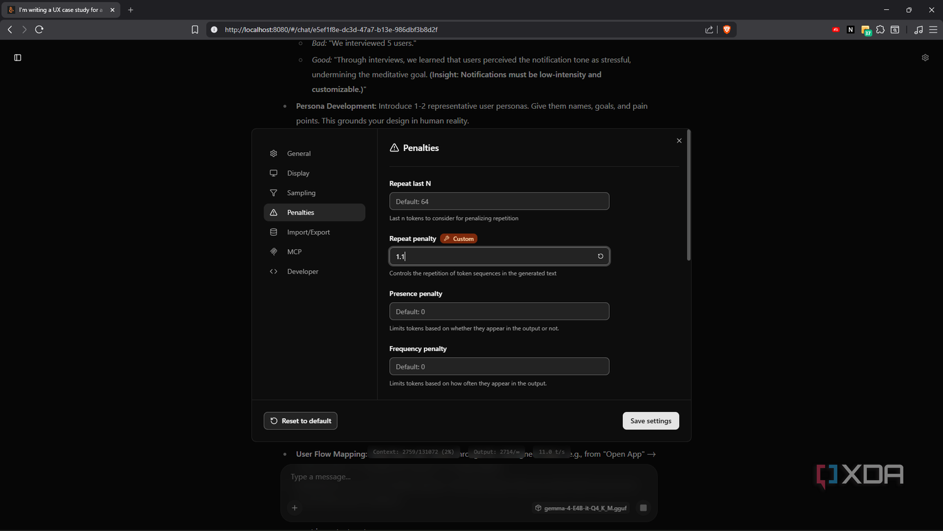Click the Developer code brackets icon
Screen dimensions: 943x531
pyautogui.click(x=273, y=271)
